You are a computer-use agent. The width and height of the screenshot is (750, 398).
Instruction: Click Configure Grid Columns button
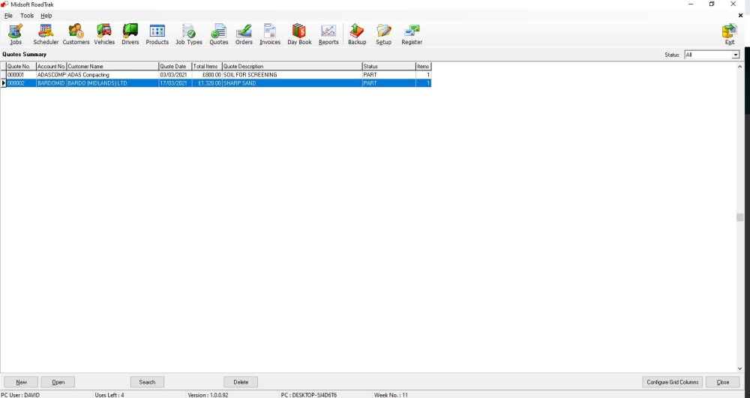[673, 382]
